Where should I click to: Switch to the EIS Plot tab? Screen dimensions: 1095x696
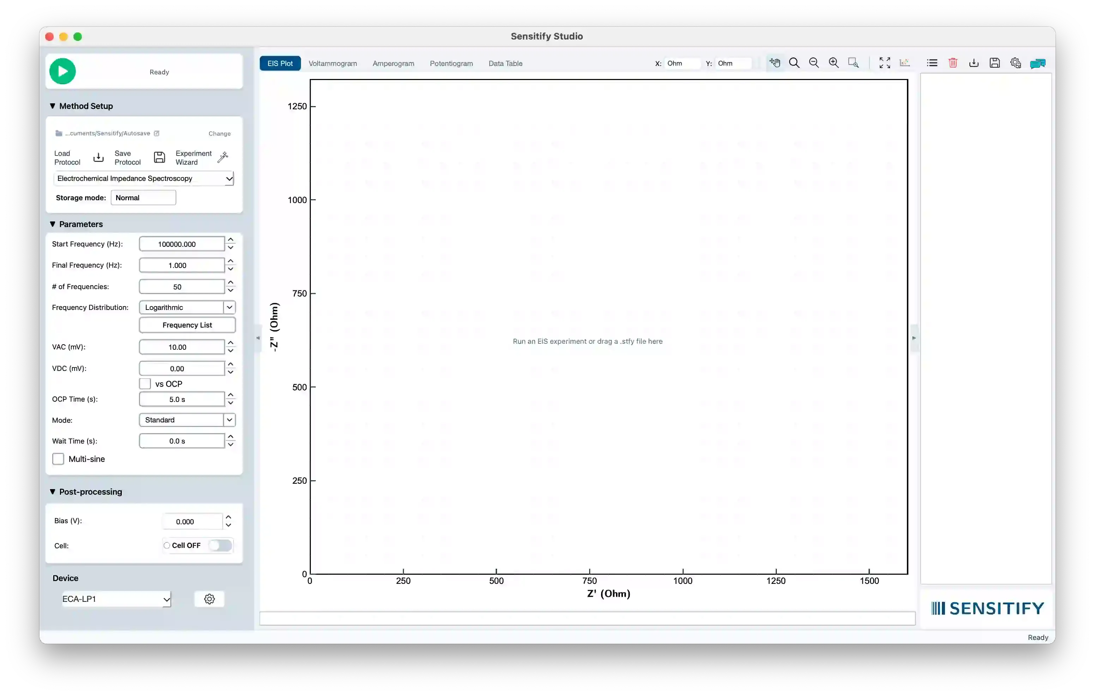[x=280, y=63]
